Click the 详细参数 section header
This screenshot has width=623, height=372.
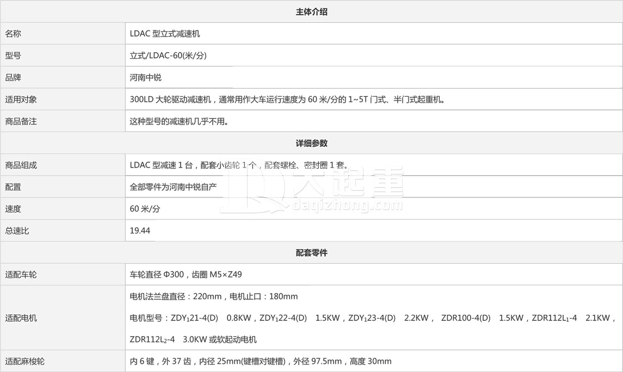pos(311,143)
